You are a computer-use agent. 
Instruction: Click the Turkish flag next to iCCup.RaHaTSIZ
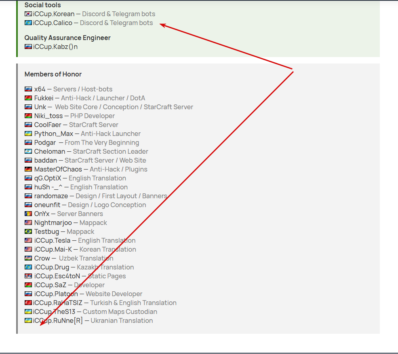[28, 302]
